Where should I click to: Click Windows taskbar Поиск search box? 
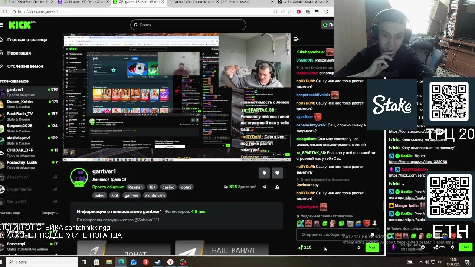pos(42,262)
